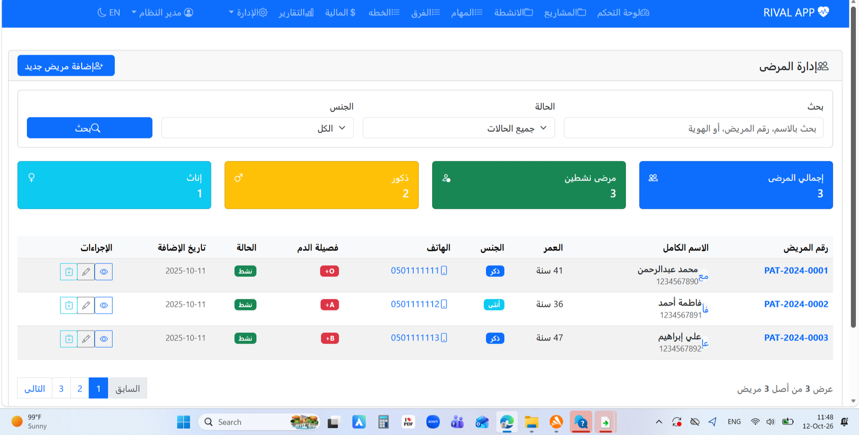Image resolution: width=859 pixels, height=435 pixels.
Task: Click التالي next page button
Action: [35, 388]
